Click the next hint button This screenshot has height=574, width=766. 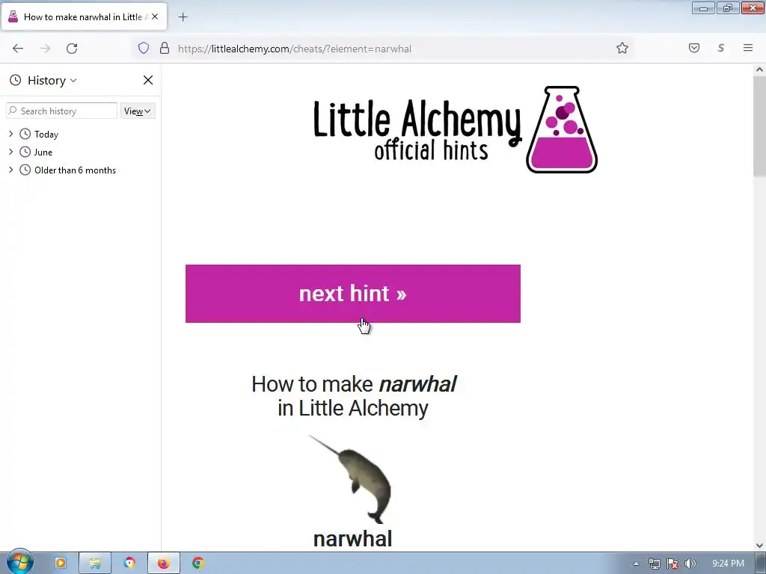pos(353,293)
